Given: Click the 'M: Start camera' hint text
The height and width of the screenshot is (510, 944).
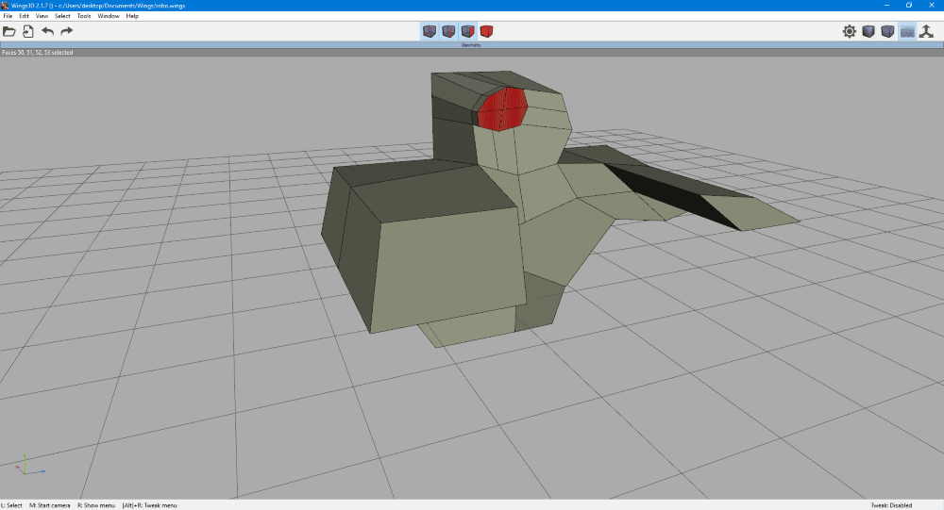Looking at the screenshot, I should [x=50, y=505].
